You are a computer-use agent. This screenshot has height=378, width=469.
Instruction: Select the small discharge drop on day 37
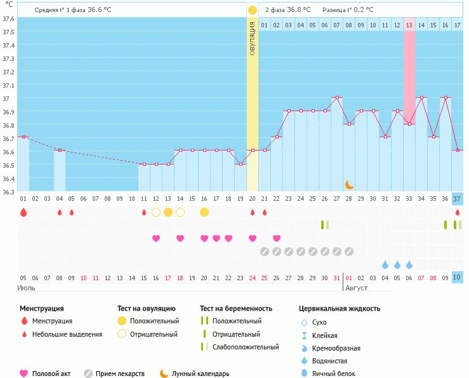[457, 212]
